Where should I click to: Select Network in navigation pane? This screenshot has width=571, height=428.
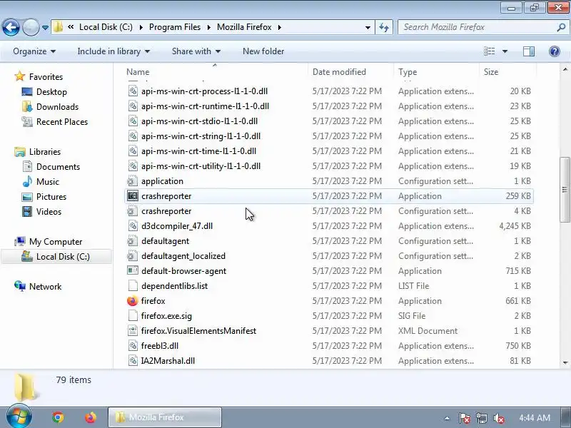point(45,287)
